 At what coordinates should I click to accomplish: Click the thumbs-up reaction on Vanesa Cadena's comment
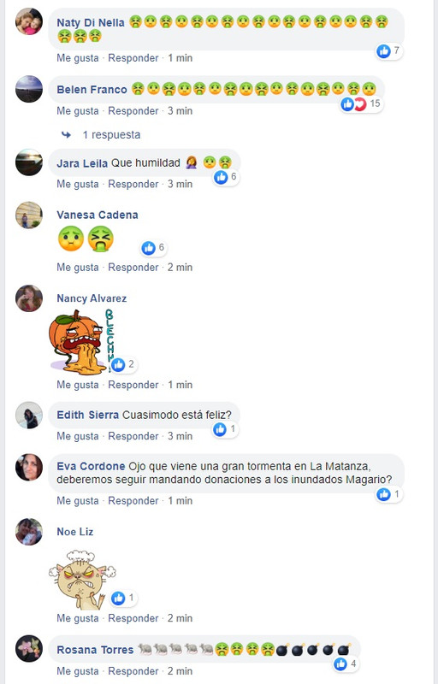click(x=148, y=248)
